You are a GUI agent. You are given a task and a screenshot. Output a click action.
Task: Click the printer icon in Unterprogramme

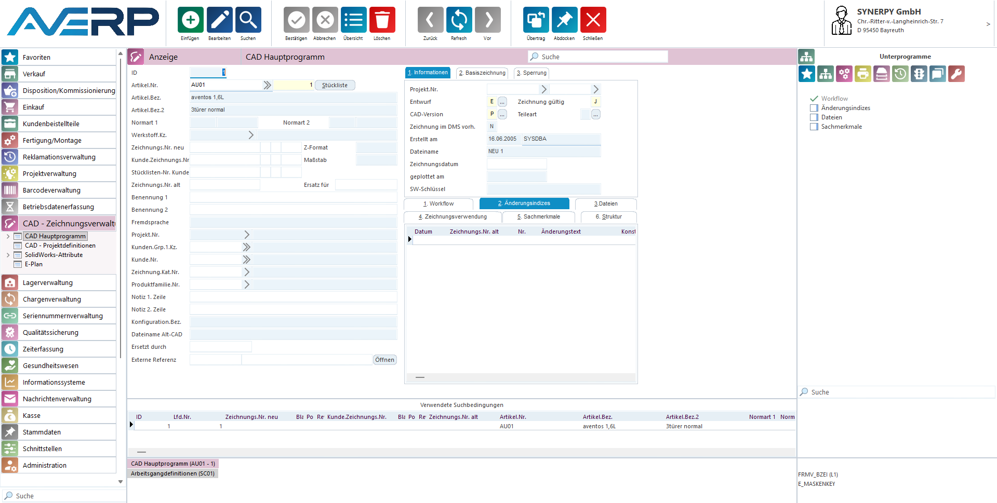click(862, 74)
